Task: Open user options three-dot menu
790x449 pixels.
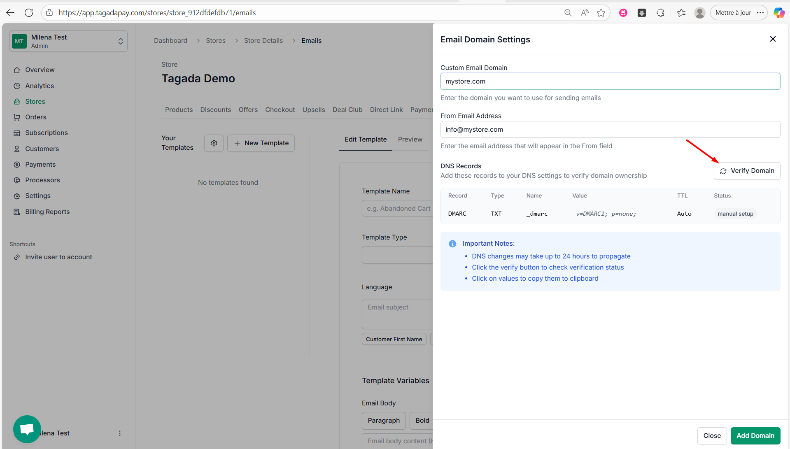Action: coord(120,433)
